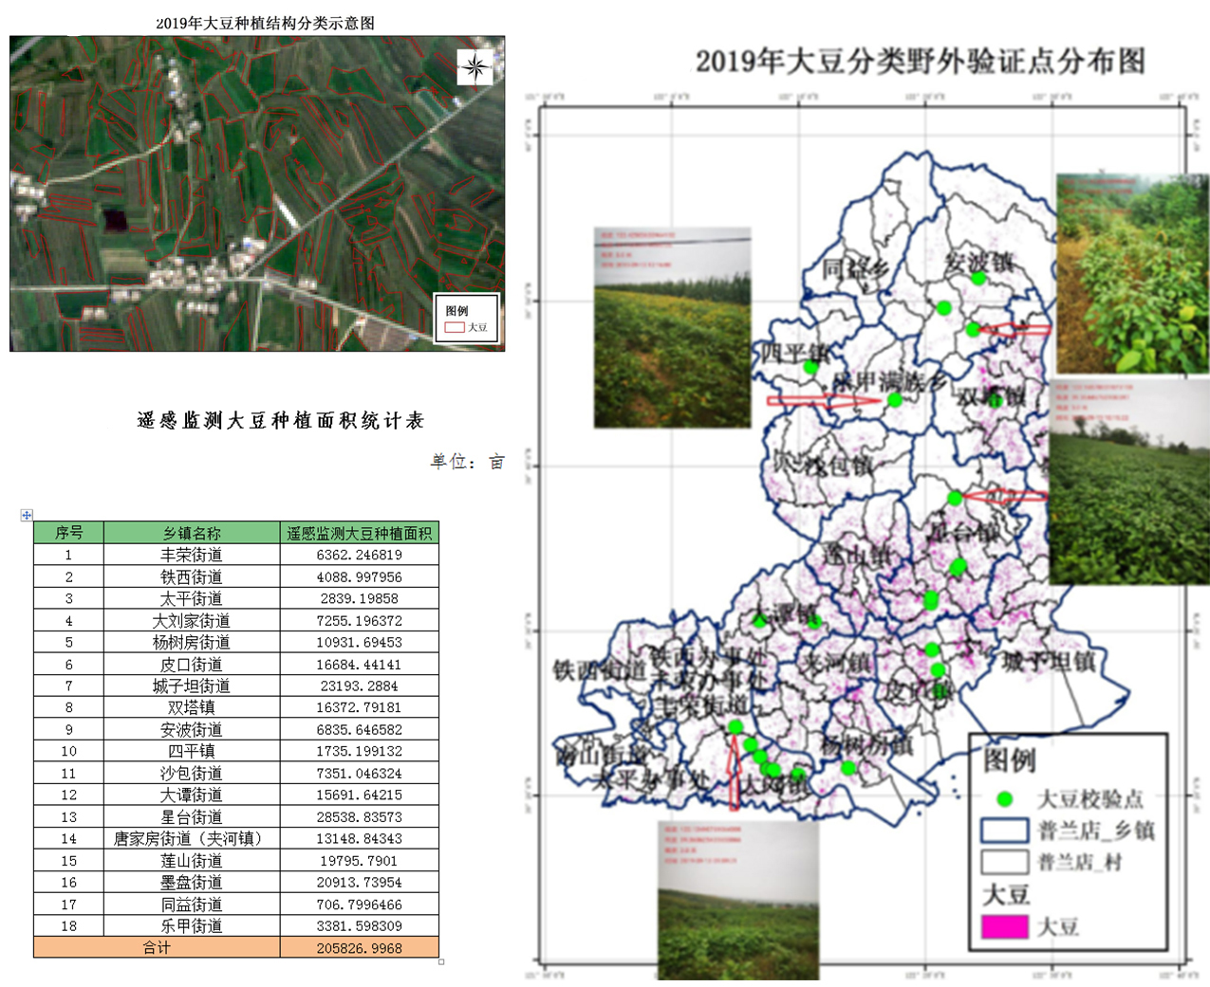Viewport: 1210px width, 987px height.
Task: Click the gray 普兰店_村 legend box
Action: point(1004,862)
